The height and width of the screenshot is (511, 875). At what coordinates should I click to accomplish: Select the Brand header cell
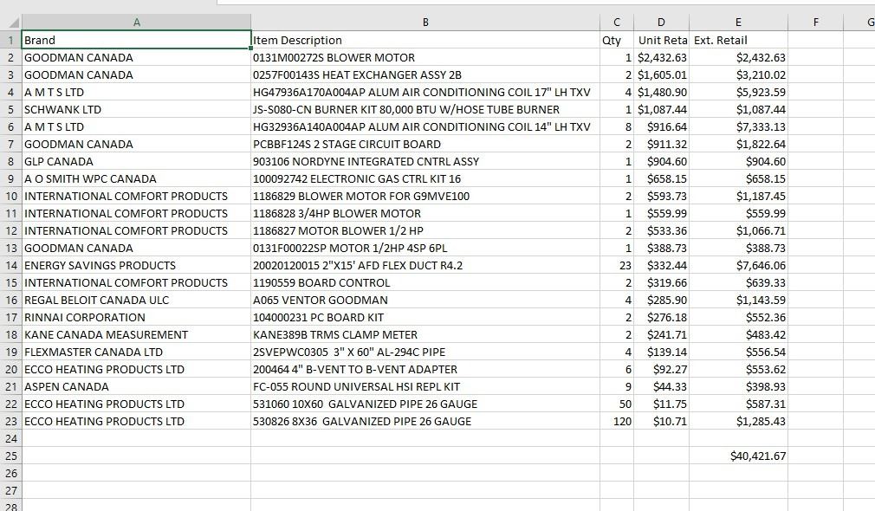[x=136, y=40]
